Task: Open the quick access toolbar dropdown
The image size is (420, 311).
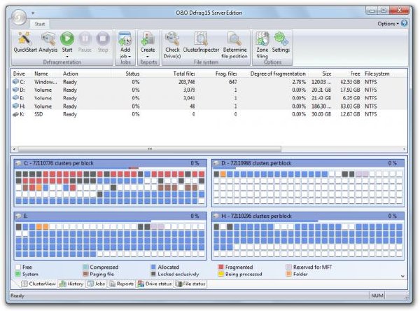Action: (33, 13)
